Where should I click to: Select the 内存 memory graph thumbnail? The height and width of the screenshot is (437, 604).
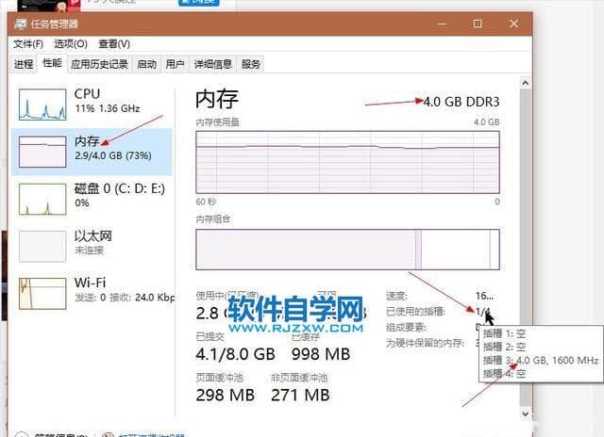tap(41, 151)
